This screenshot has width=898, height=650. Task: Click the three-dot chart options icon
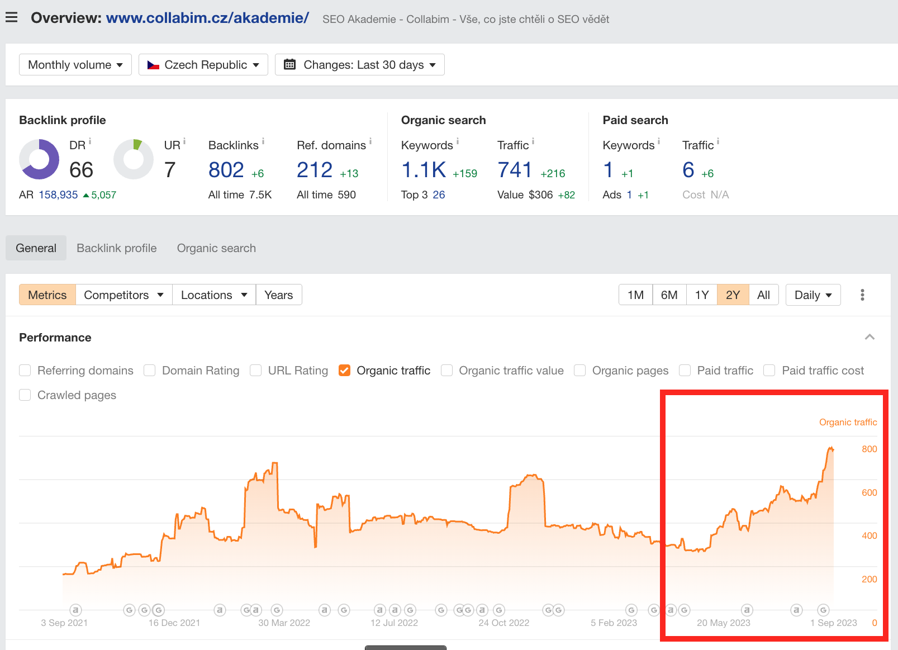point(862,295)
